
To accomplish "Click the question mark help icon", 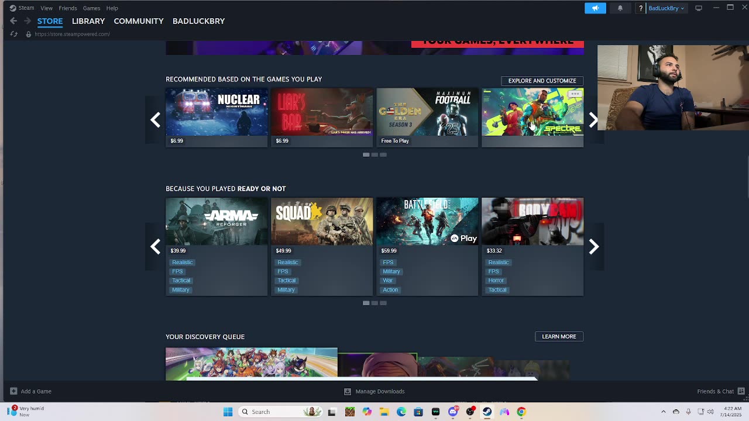I will (641, 8).
